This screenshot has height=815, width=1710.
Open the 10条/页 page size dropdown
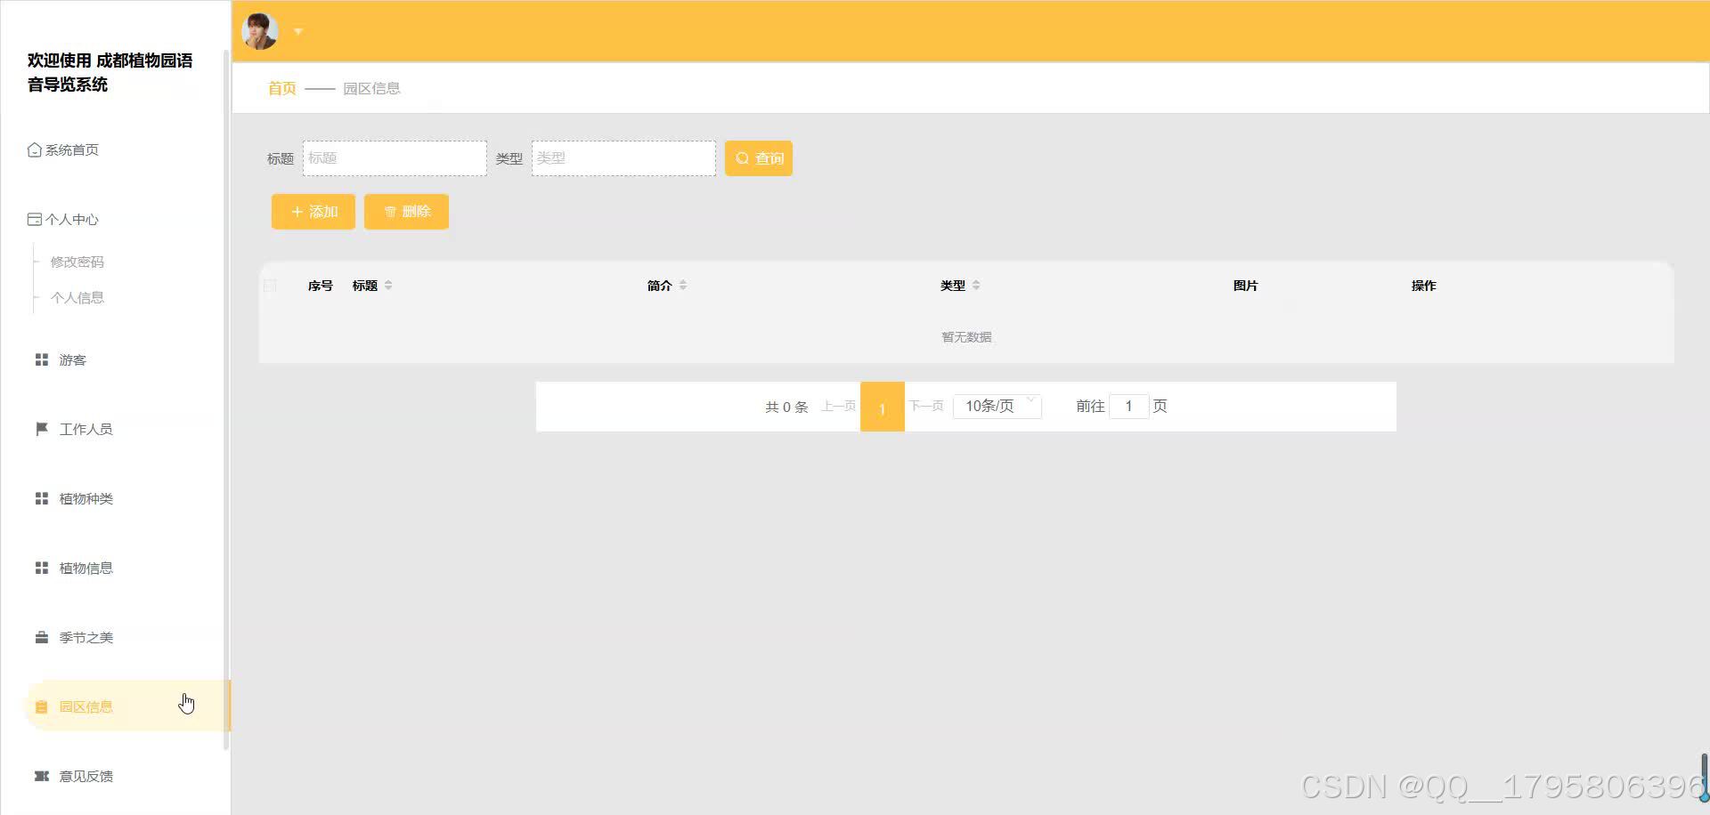click(997, 407)
